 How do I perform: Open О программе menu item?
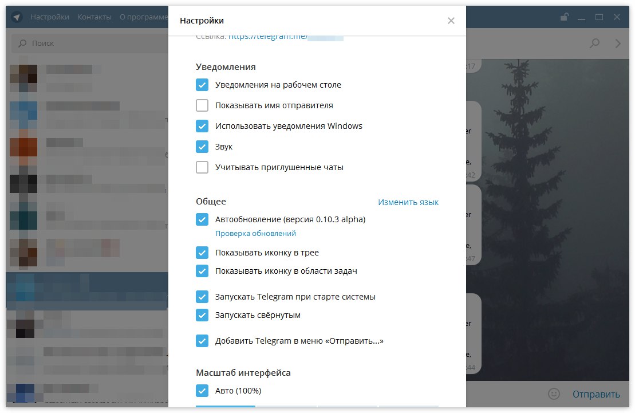[143, 17]
